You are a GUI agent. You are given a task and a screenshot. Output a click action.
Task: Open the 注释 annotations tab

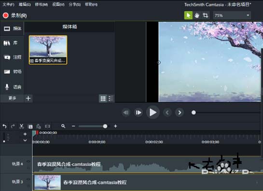(x=13, y=58)
